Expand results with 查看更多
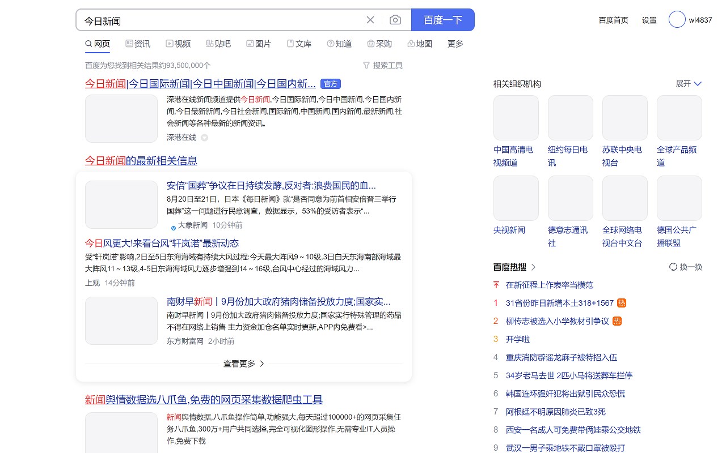Screen dimensions: 726x453 click(243, 364)
